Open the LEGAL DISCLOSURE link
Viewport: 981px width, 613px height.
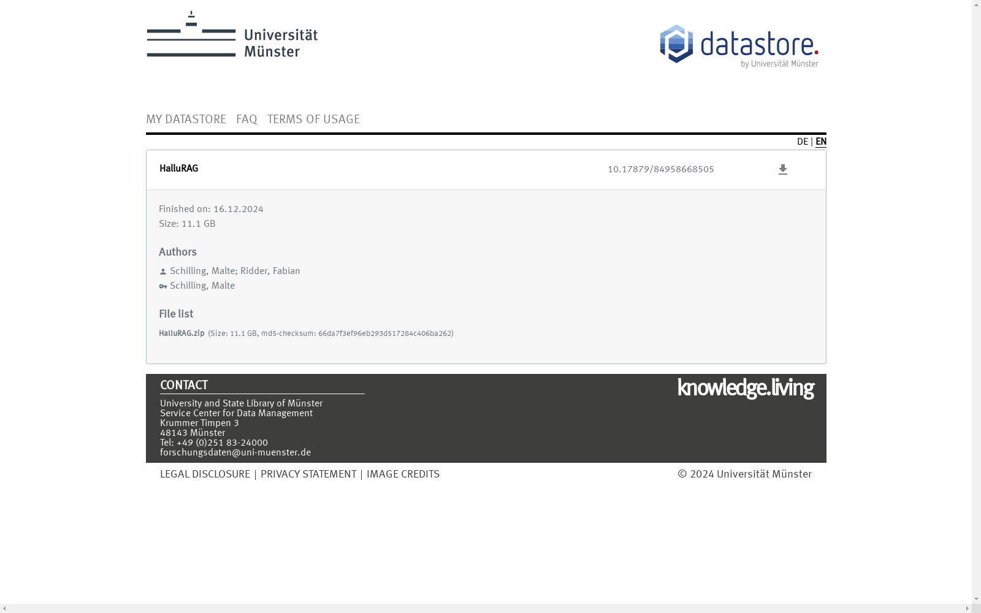point(205,474)
